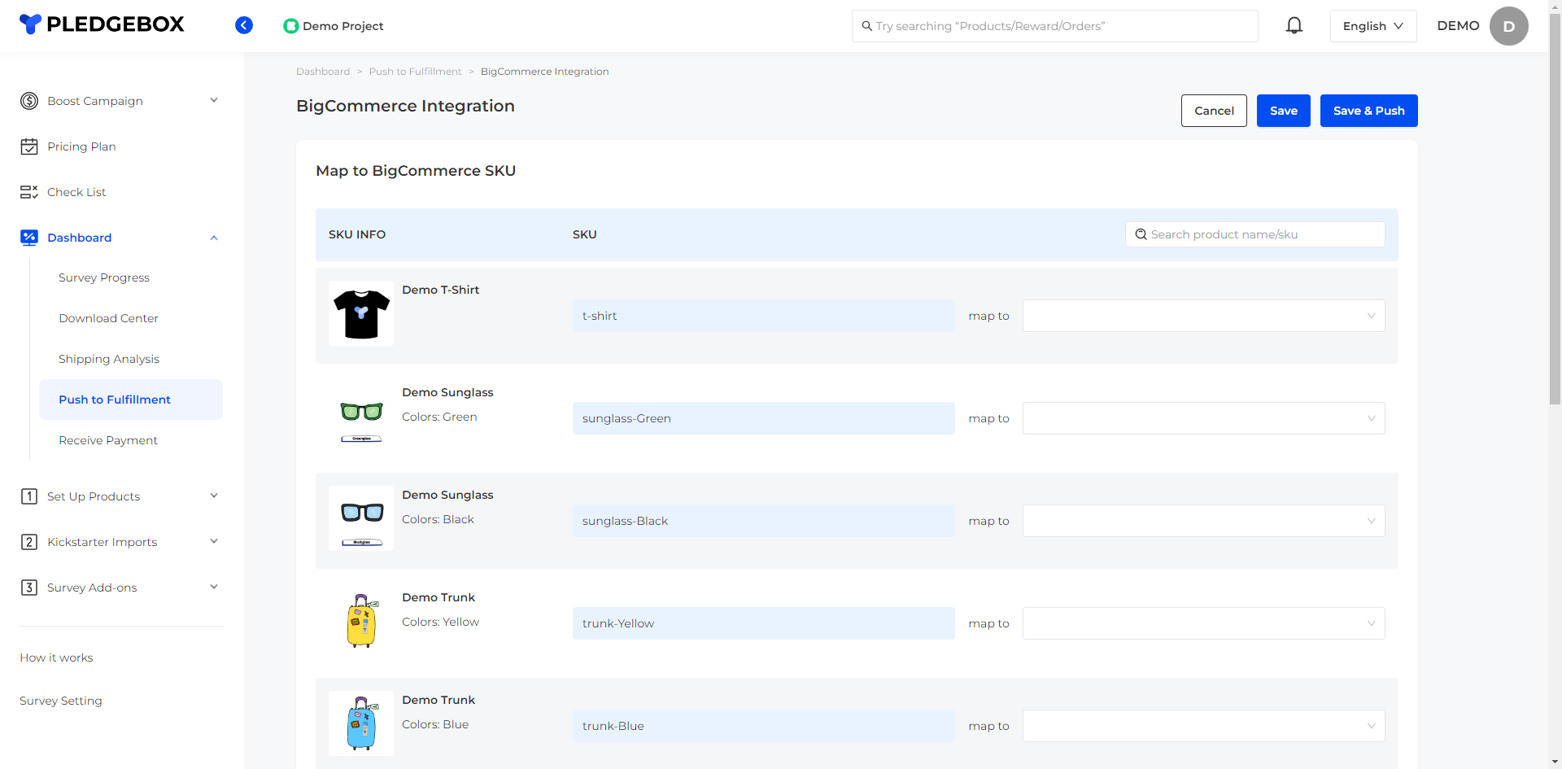Click the Colors: Green label
The image size is (1562, 769).
click(439, 417)
